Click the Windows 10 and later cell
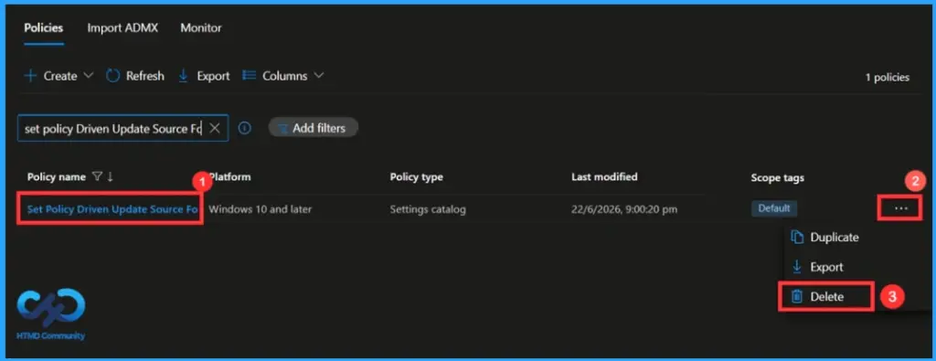 261,209
